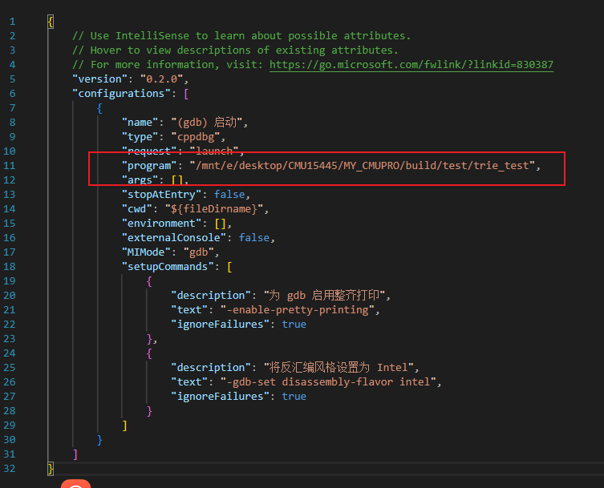604x488 pixels.
Task: Place cursor at closing brace on line 32
Action: 51,469
